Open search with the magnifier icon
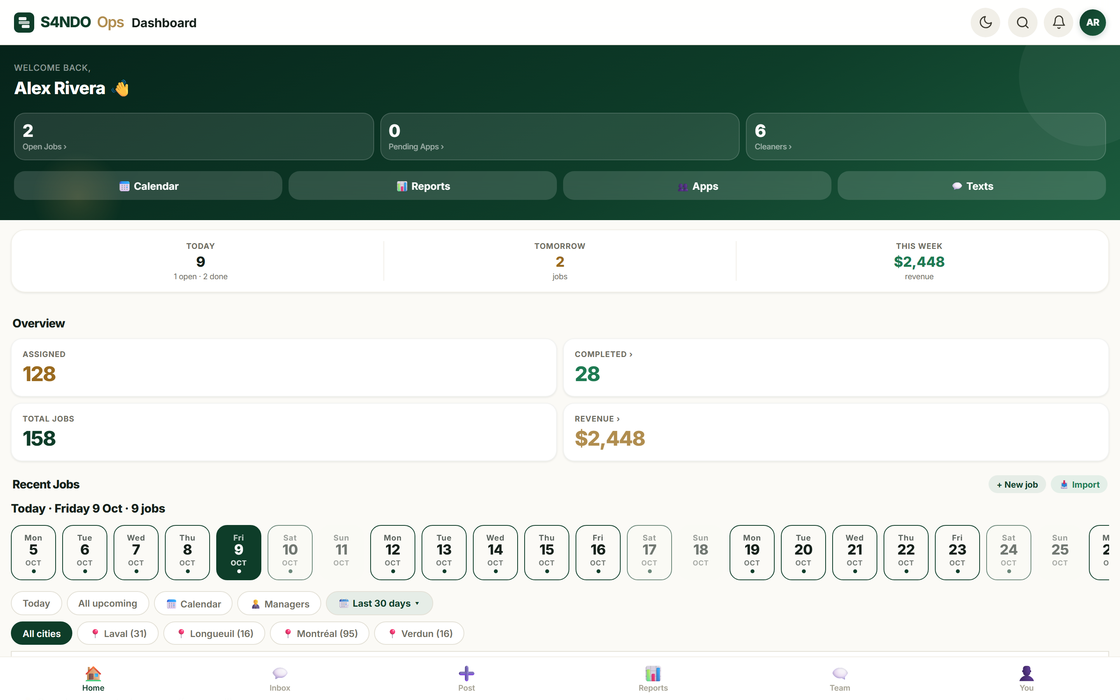1120x700 pixels. pyautogui.click(x=1022, y=22)
